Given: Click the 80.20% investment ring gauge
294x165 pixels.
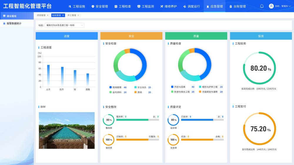Looking at the screenshot, I should point(260,68).
